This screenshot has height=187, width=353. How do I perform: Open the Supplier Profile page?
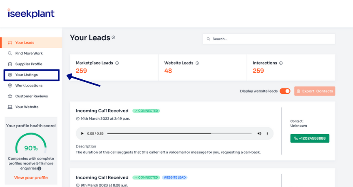29,64
